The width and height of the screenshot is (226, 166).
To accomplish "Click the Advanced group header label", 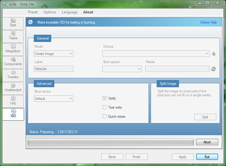I will click(44, 83).
